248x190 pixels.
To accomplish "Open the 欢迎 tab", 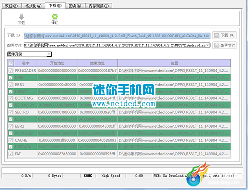I will click(11, 6).
